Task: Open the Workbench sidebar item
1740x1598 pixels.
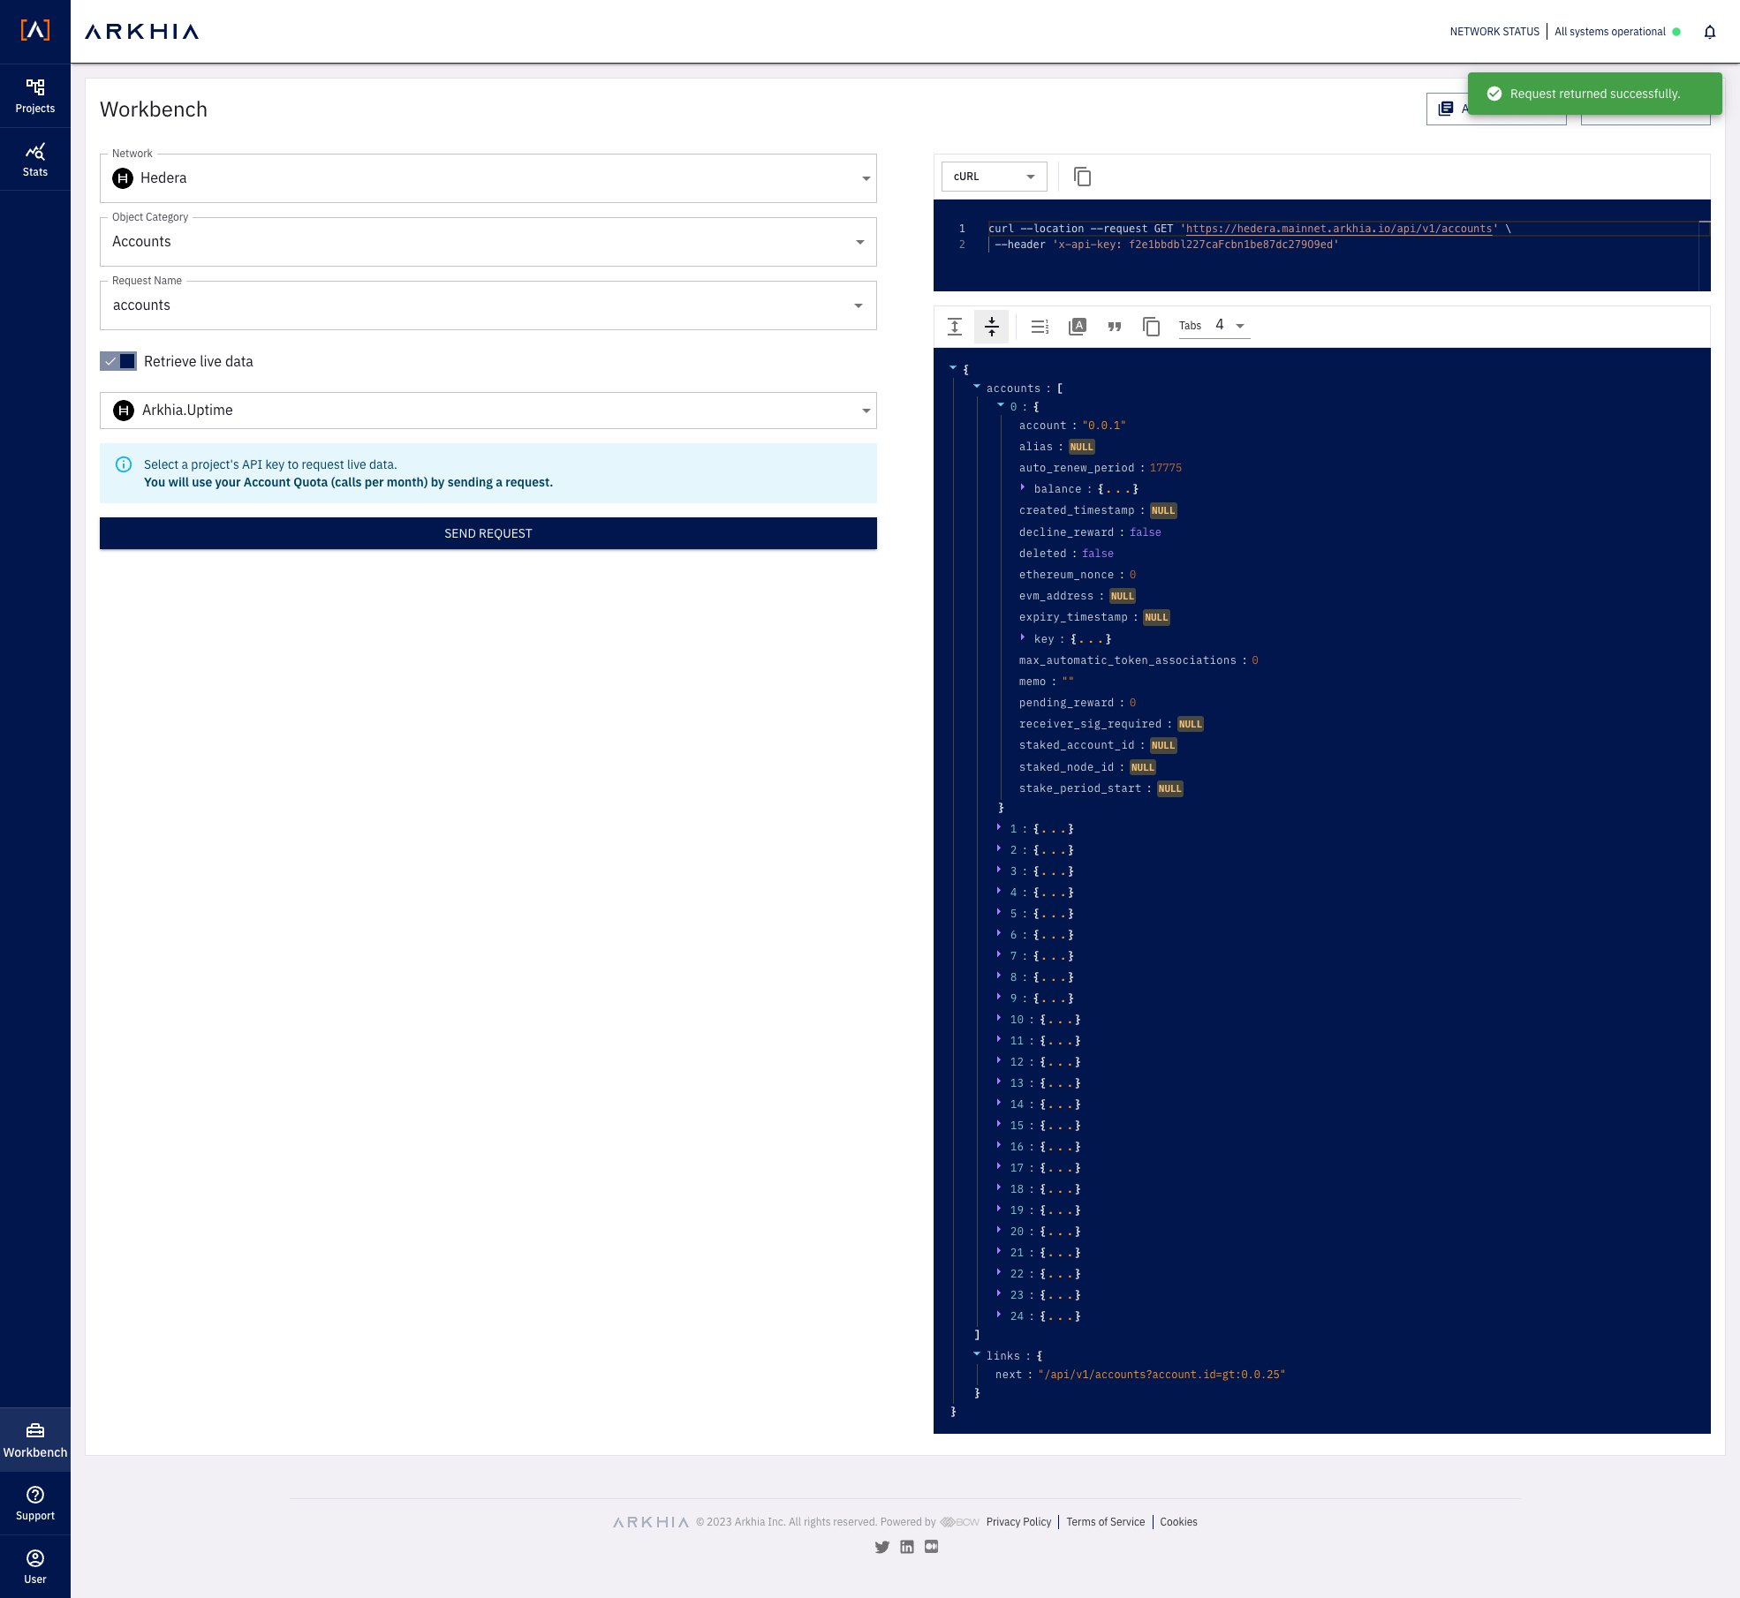Action: point(35,1440)
